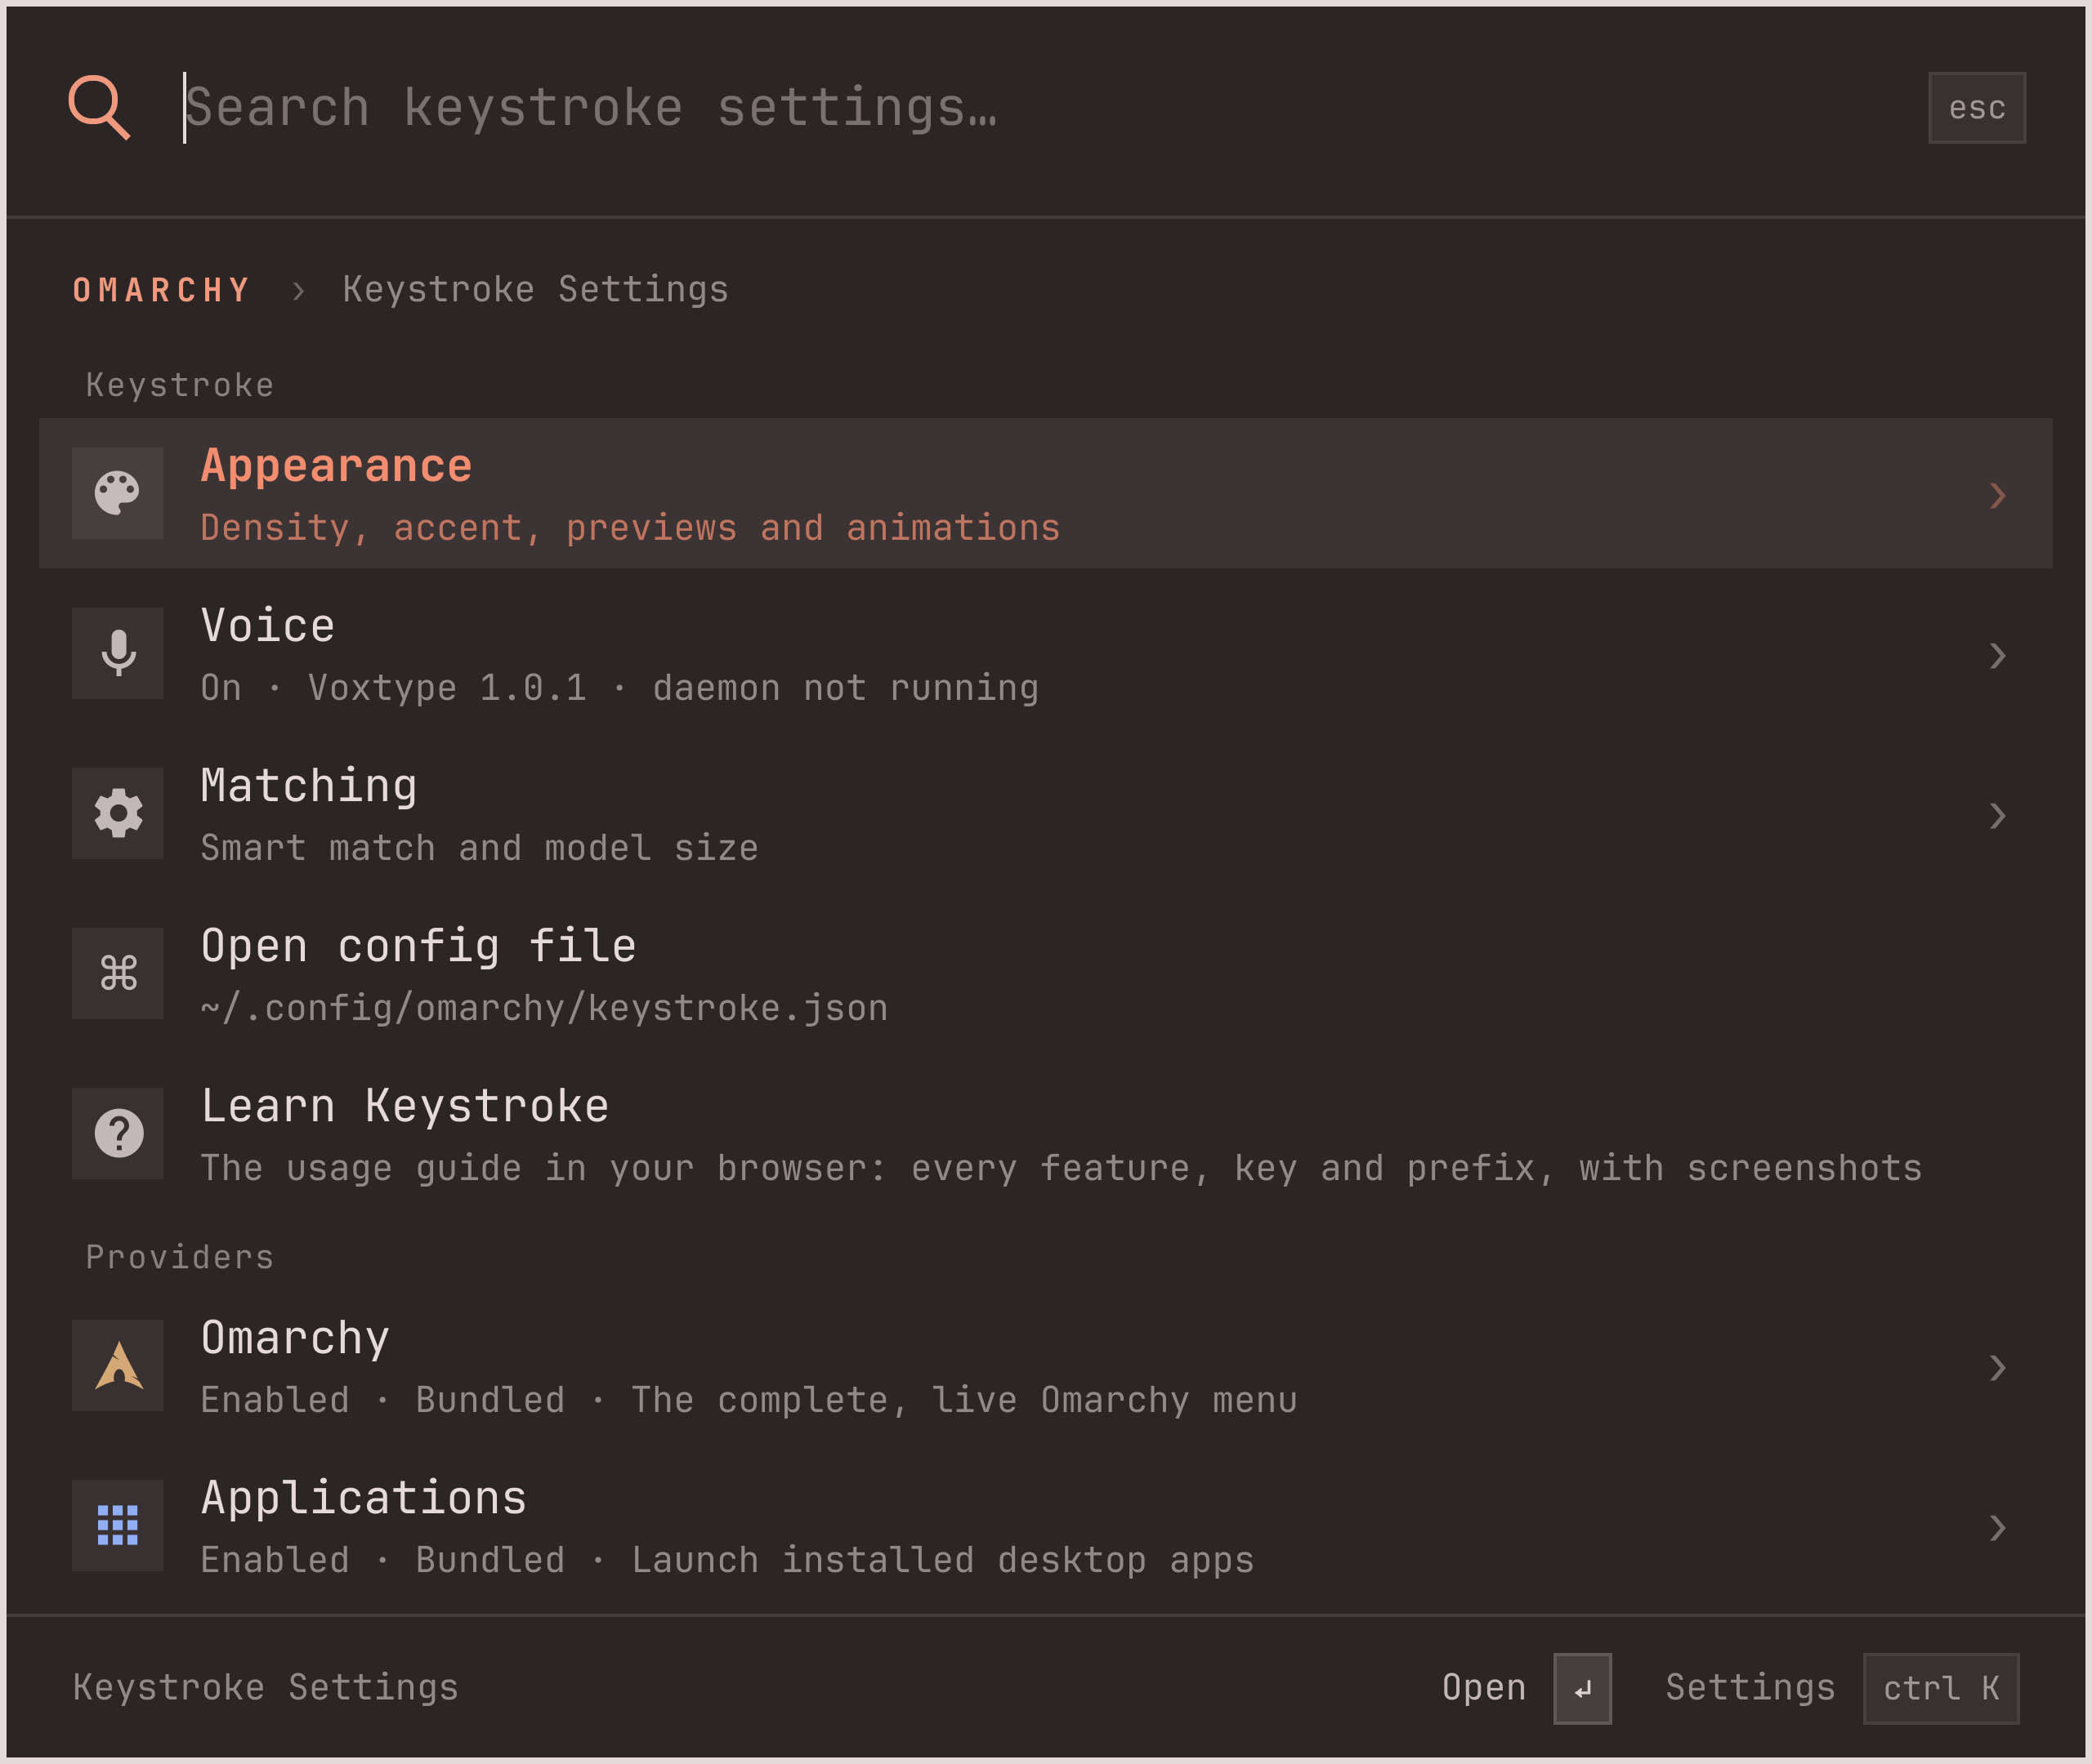Select the Learn Keystroke entry
This screenshot has height=1764, width=2092.
1045,1133
